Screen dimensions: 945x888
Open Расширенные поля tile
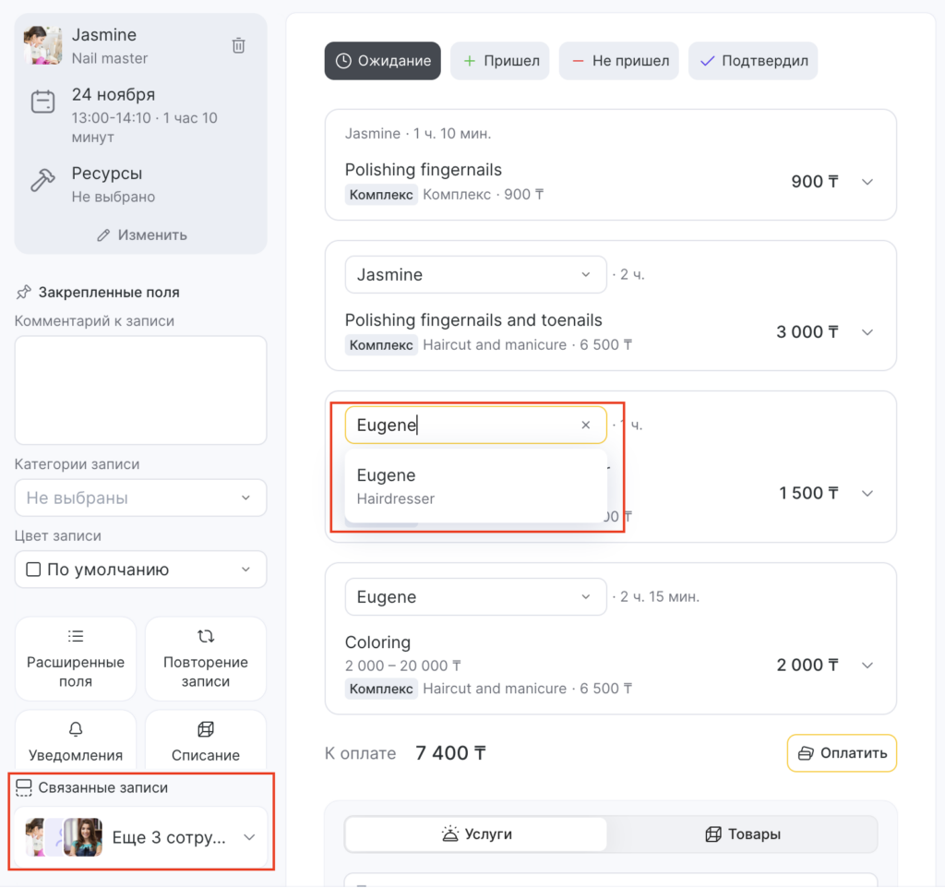[x=76, y=659]
